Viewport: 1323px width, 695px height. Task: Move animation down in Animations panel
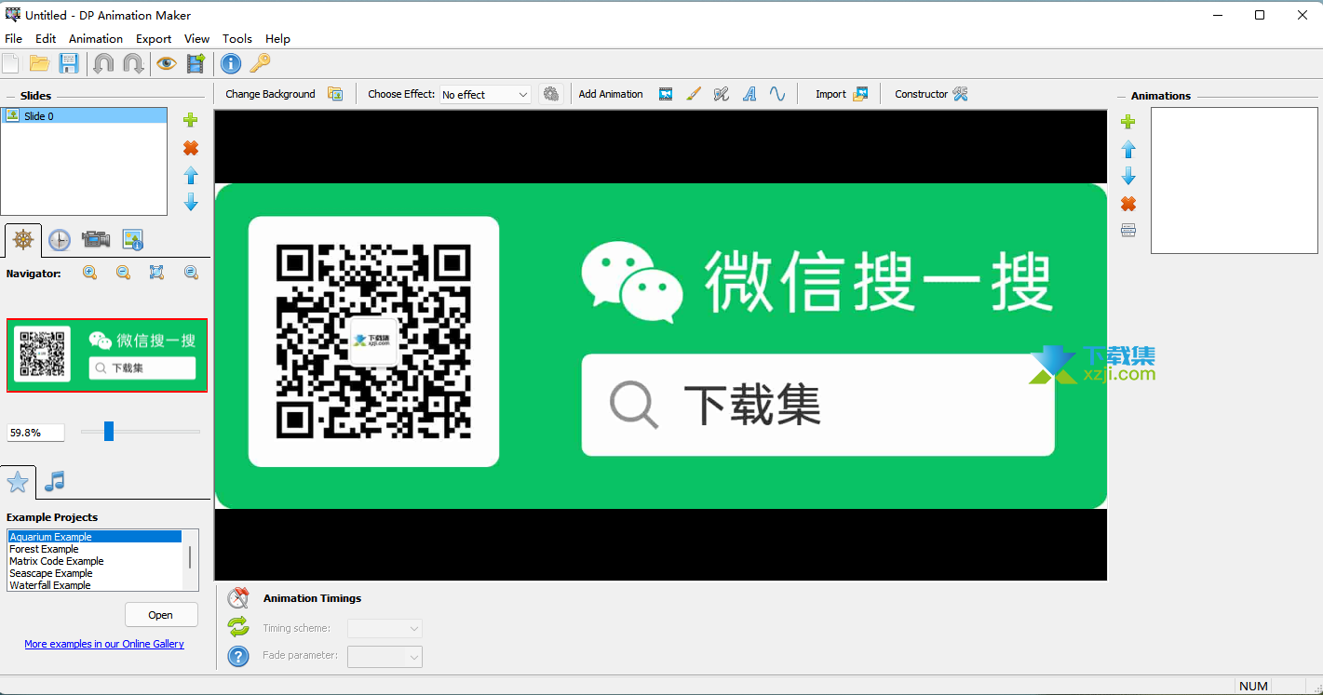(1128, 176)
